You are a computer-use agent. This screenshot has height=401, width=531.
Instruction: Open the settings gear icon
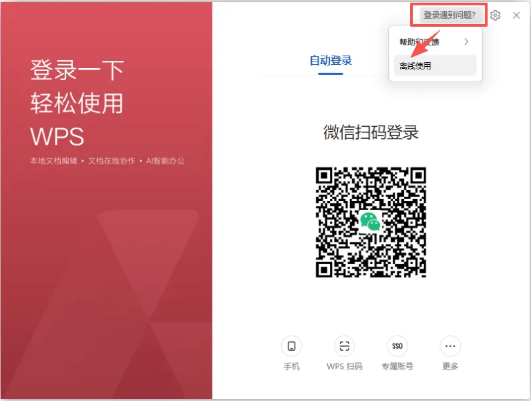pos(495,15)
